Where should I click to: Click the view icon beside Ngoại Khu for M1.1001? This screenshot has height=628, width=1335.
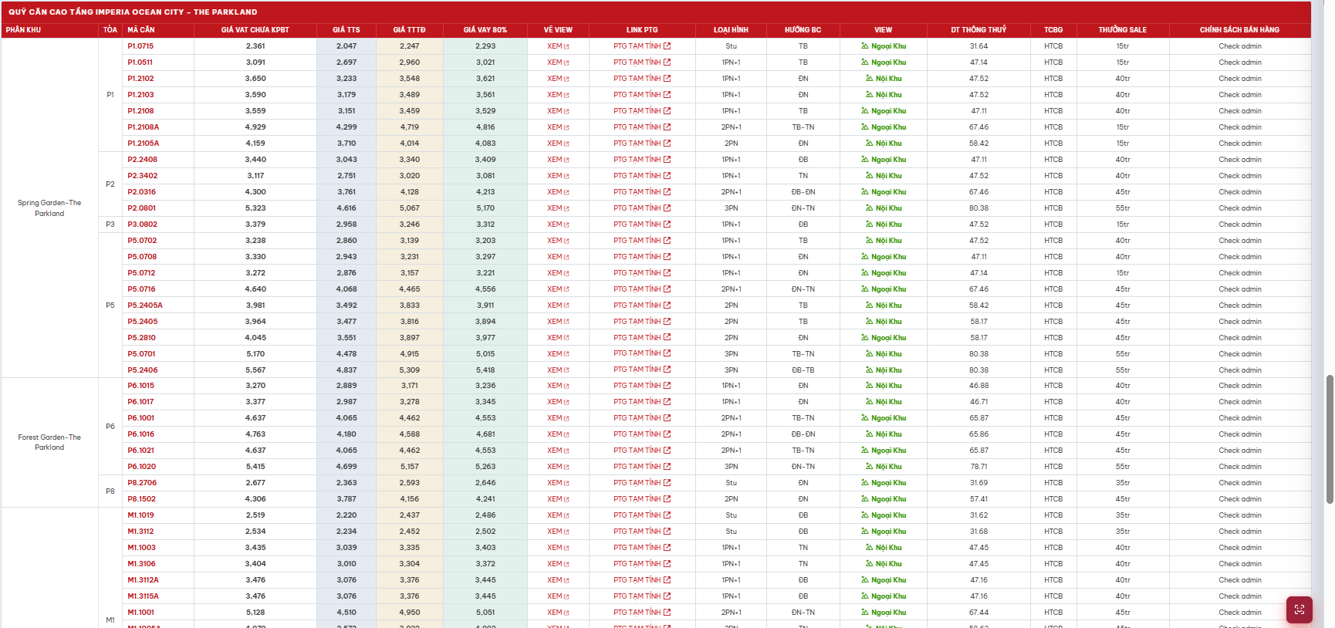coord(865,613)
